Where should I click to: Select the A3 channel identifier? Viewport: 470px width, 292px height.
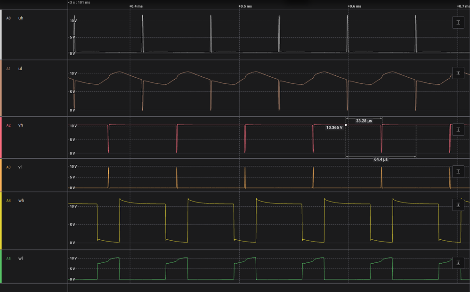coord(8,167)
